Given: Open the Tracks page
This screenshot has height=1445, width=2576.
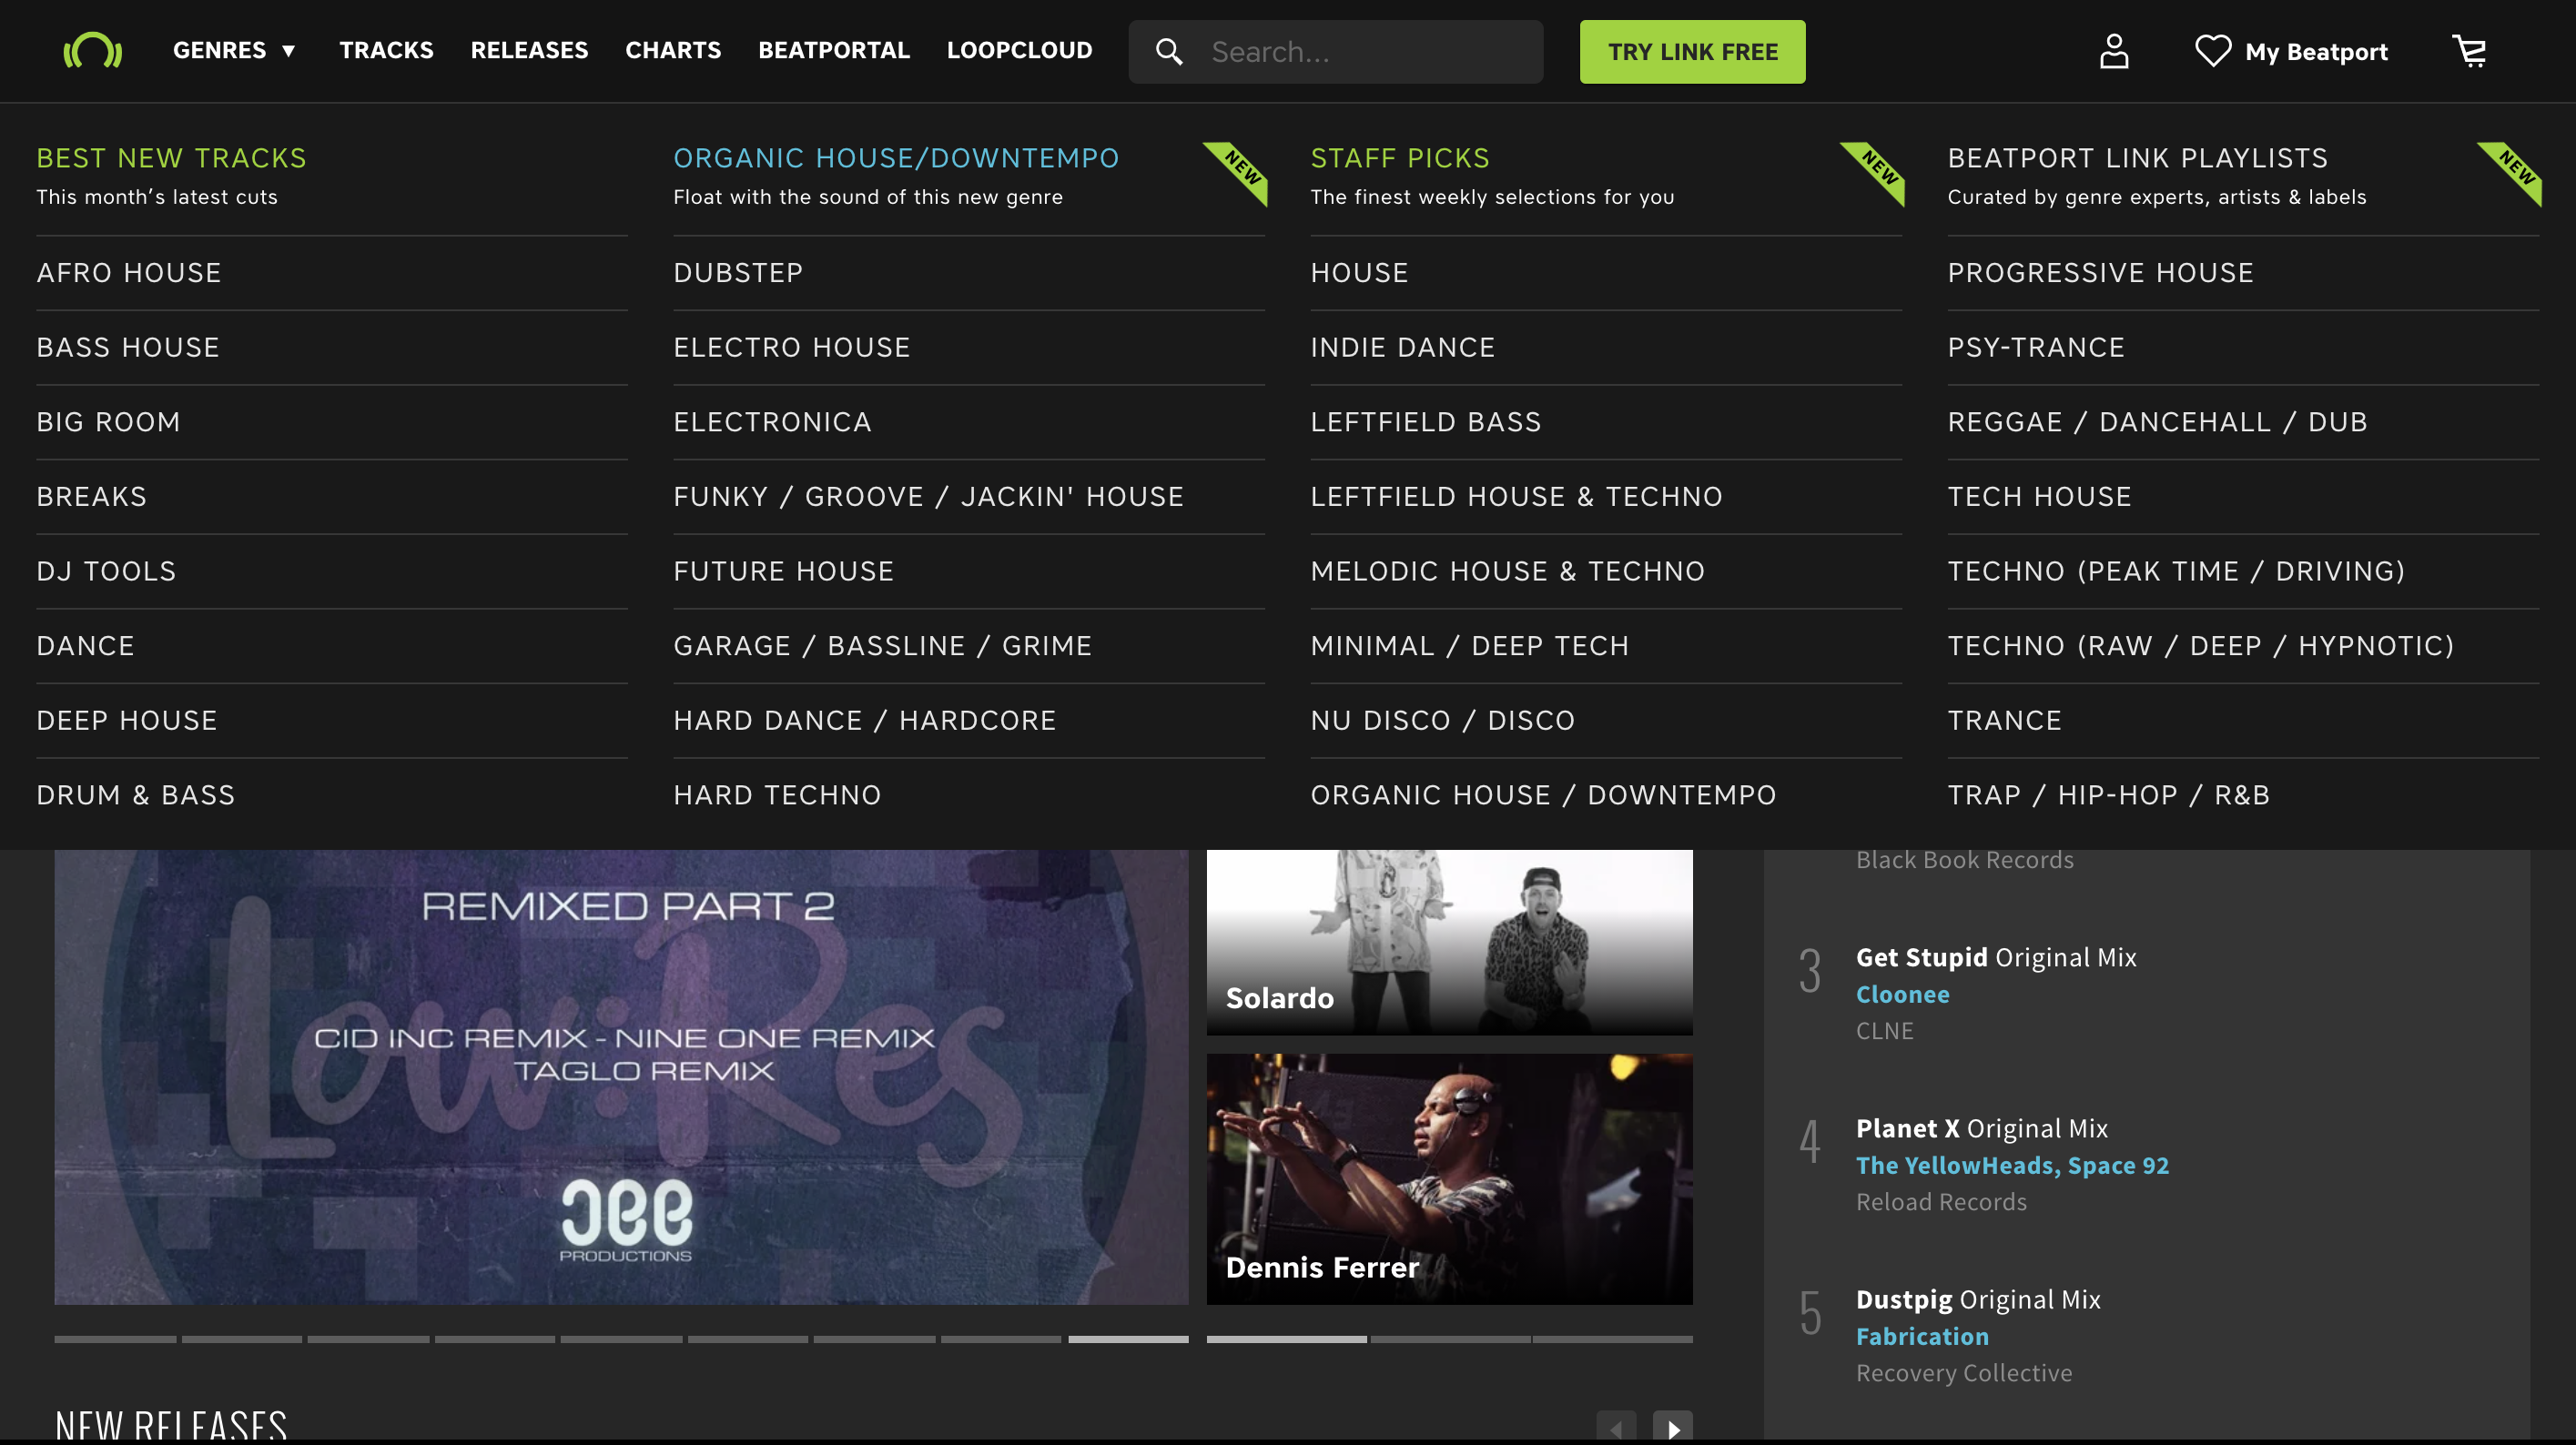Looking at the screenshot, I should (386, 50).
